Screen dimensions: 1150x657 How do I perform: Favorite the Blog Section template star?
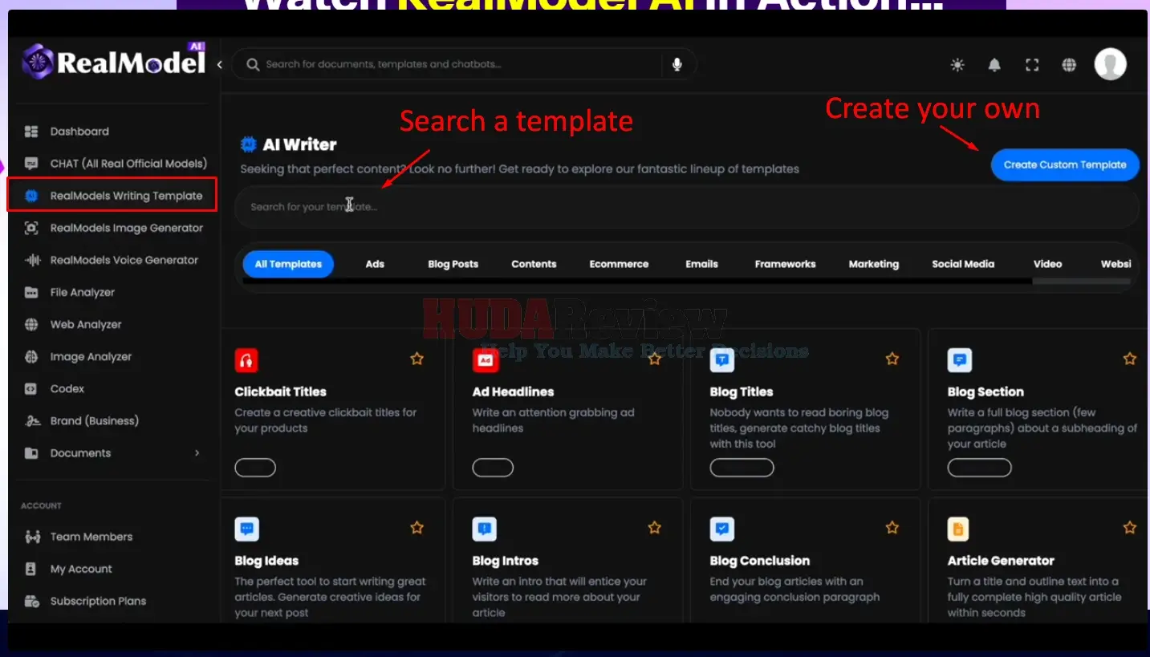[x=1130, y=359]
